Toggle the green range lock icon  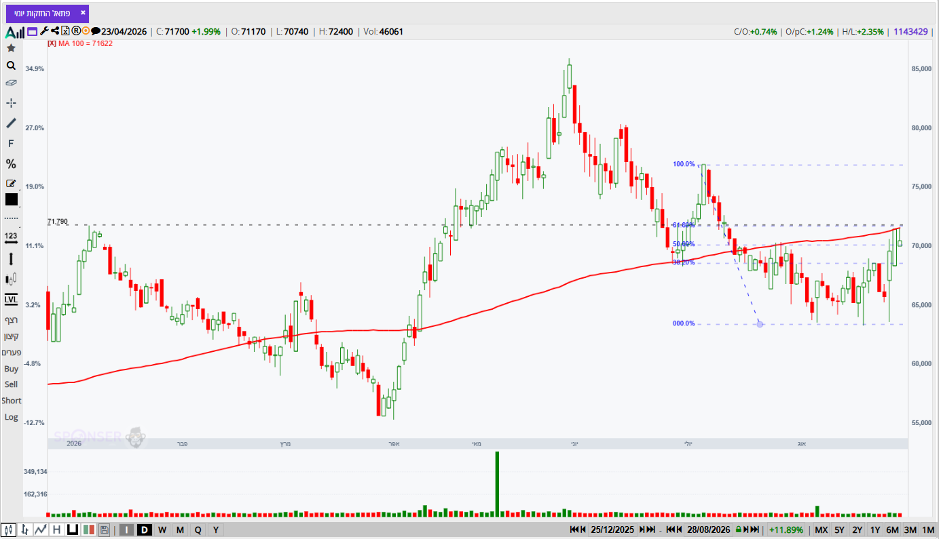pos(738,530)
